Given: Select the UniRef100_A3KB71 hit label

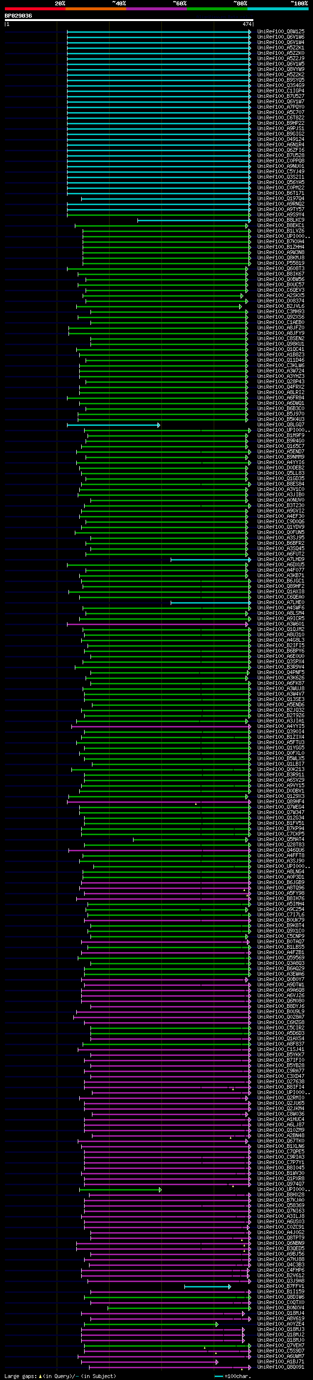Looking at the screenshot, I should (x=281, y=575).
